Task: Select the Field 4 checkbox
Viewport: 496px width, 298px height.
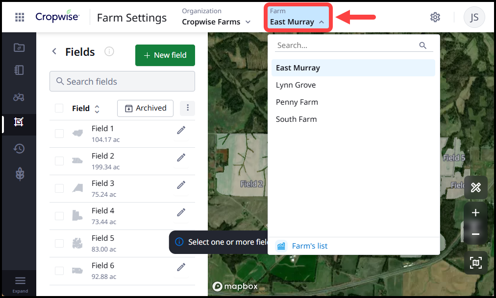Action: [x=59, y=216]
